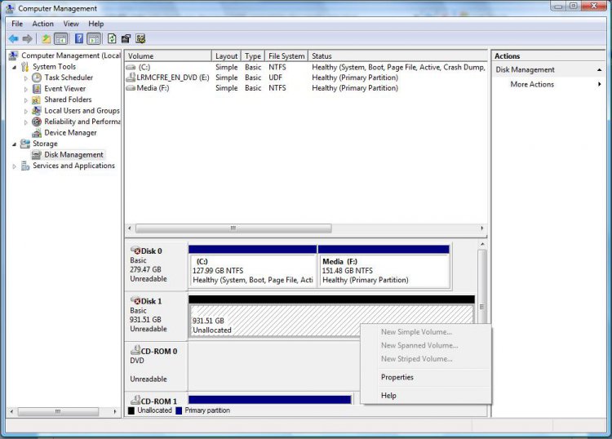Expand the Event Viewer node
Viewport: 612px width, 439px height.
click(26, 89)
